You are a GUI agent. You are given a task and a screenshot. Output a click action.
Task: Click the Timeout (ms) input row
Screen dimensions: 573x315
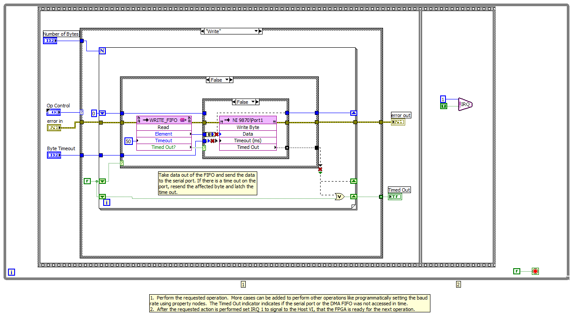pos(248,140)
